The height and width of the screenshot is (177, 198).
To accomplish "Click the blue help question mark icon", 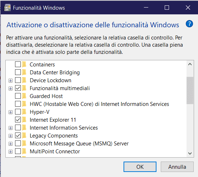I will [x=189, y=24].
